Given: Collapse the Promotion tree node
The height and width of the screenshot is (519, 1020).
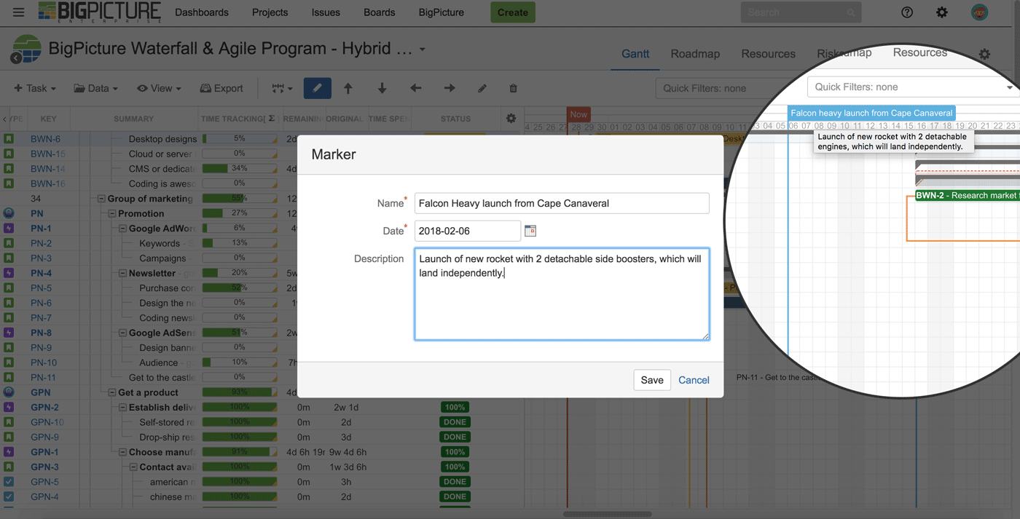Looking at the screenshot, I should [112, 214].
